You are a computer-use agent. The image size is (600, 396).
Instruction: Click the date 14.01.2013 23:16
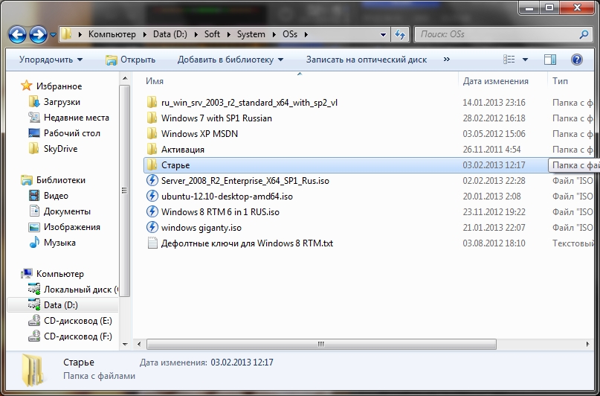click(494, 103)
